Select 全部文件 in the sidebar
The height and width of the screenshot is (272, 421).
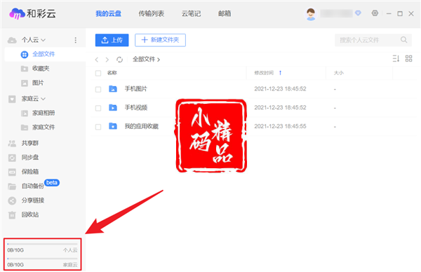click(x=45, y=54)
